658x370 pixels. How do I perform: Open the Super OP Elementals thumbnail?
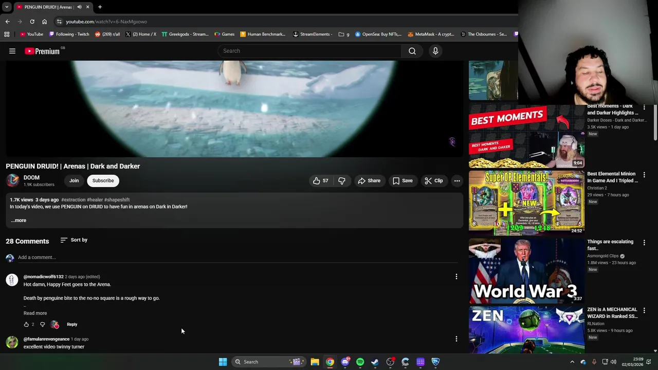point(526,203)
